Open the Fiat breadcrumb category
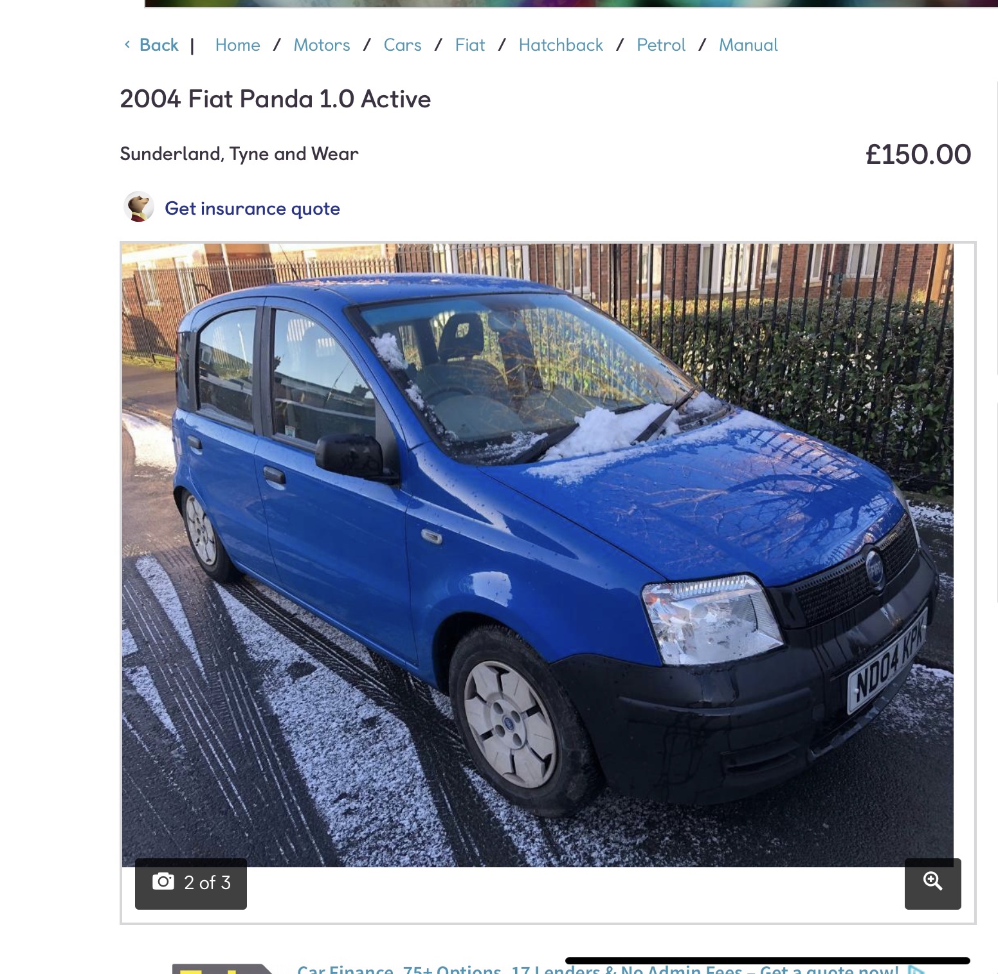 (470, 45)
